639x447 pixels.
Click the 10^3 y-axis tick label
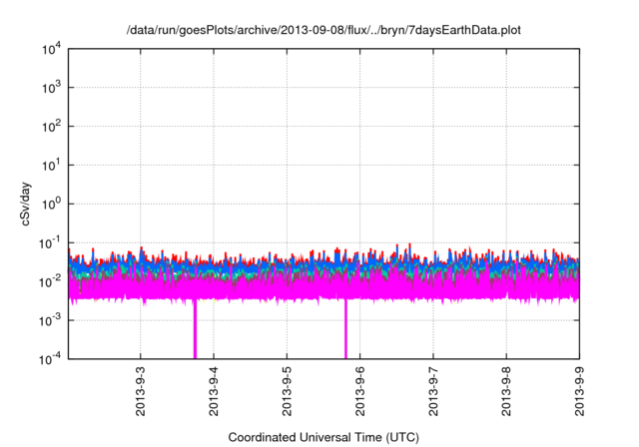point(51,88)
